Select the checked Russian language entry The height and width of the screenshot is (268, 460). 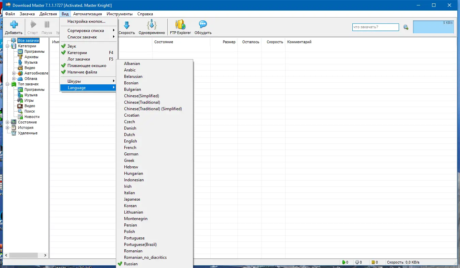155,264
